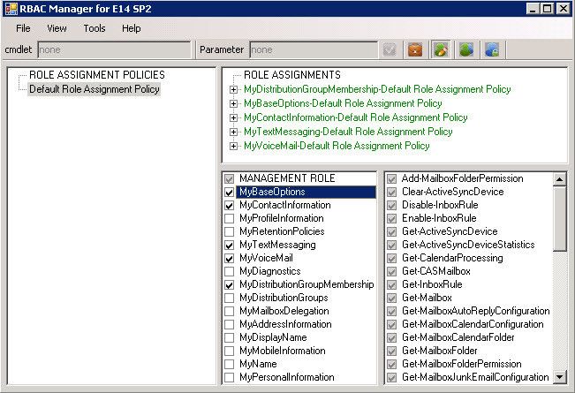The width and height of the screenshot is (575, 393).
Task: Check the MyRetentionPolicies role checkbox
Action: 229,231
